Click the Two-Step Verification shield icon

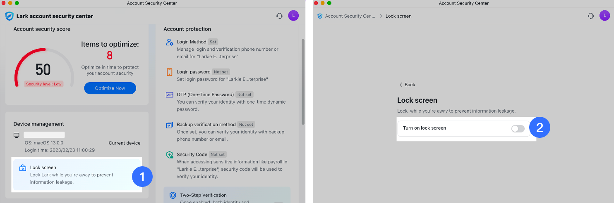[x=173, y=195]
